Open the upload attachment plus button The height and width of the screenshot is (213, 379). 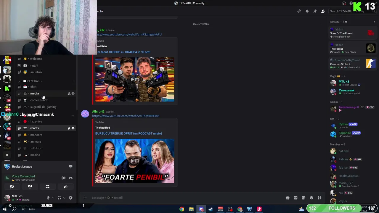point(85,198)
